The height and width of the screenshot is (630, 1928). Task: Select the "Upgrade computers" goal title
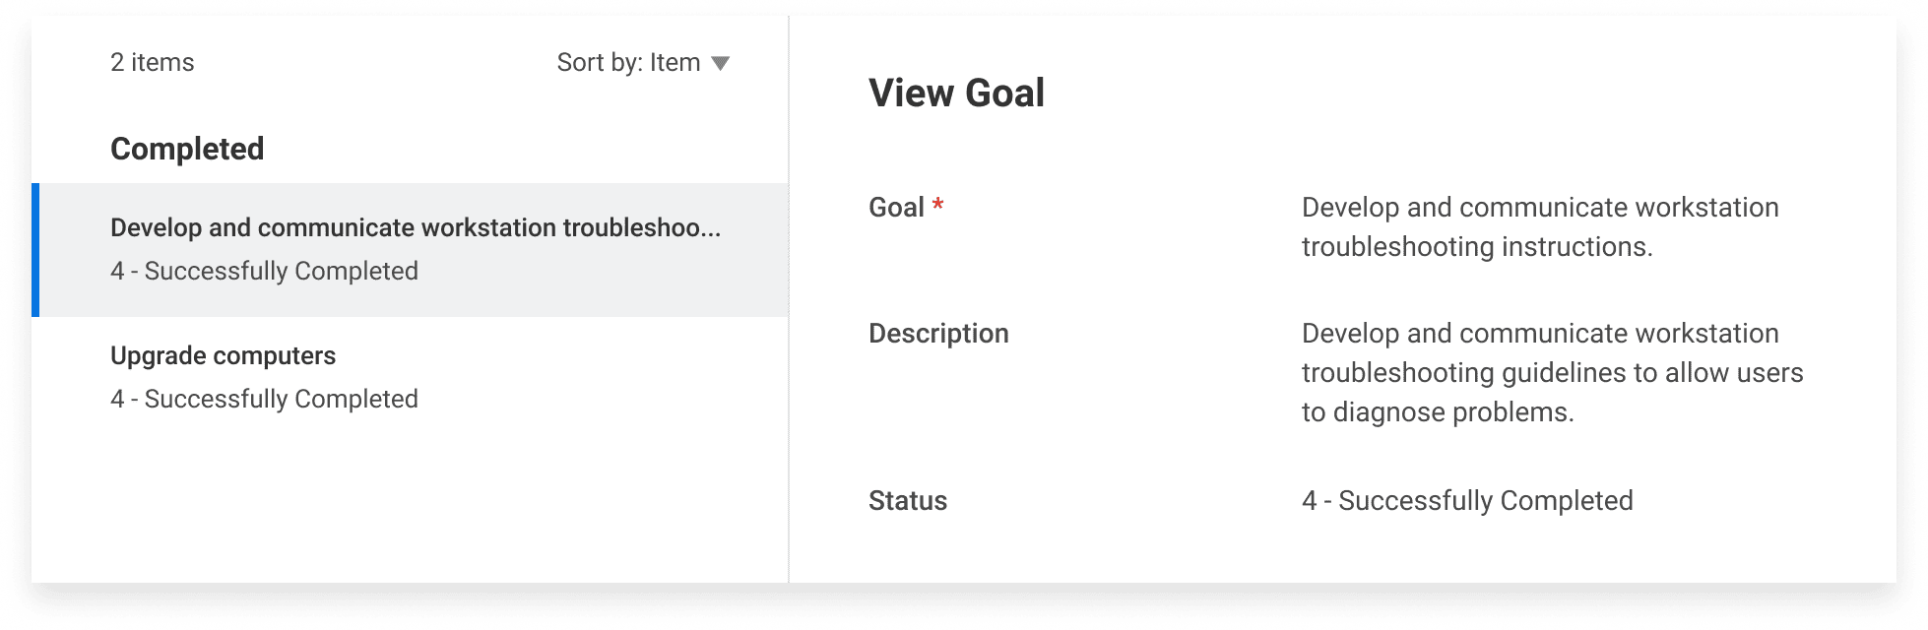pos(223,355)
